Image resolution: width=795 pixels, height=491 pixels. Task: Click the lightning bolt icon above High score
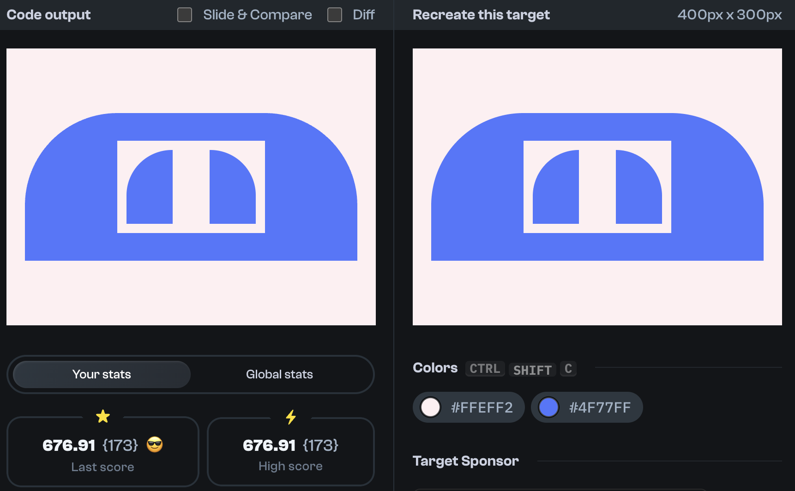click(290, 416)
